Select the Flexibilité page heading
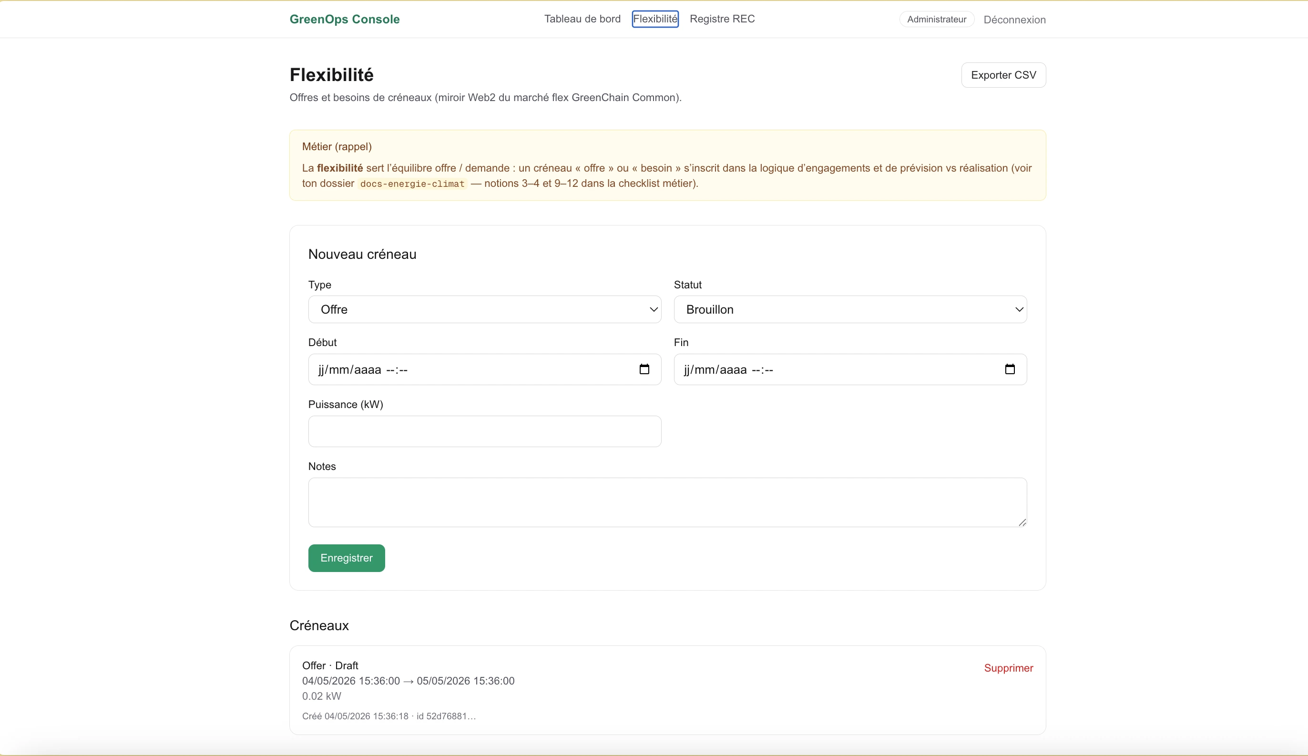This screenshot has height=756, width=1308. [331, 75]
